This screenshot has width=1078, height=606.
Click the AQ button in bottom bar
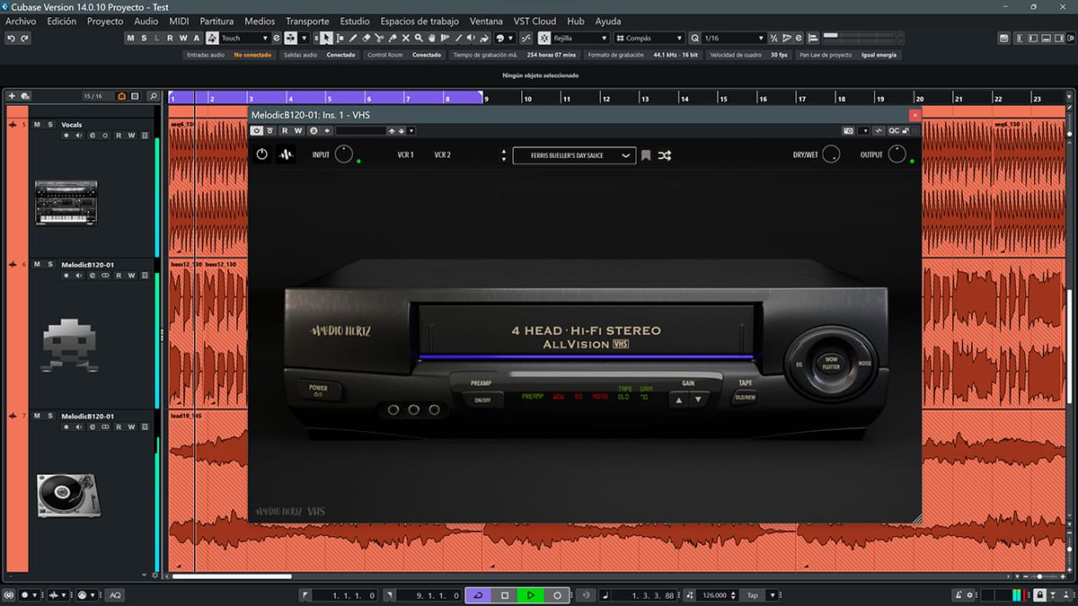coord(115,595)
